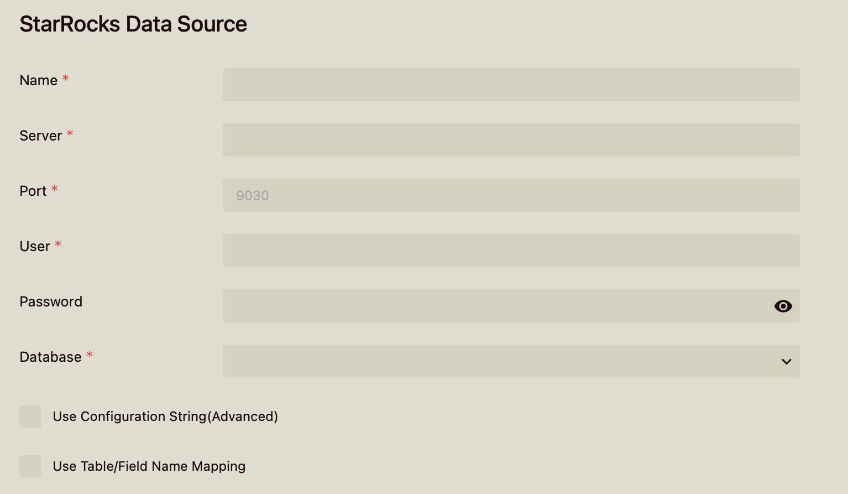Activate the User input field
The image size is (848, 494).
(x=511, y=251)
